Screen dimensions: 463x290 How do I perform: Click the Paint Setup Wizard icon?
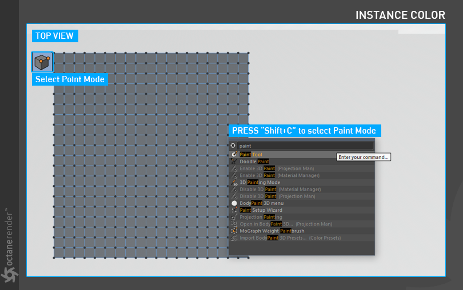(x=234, y=210)
